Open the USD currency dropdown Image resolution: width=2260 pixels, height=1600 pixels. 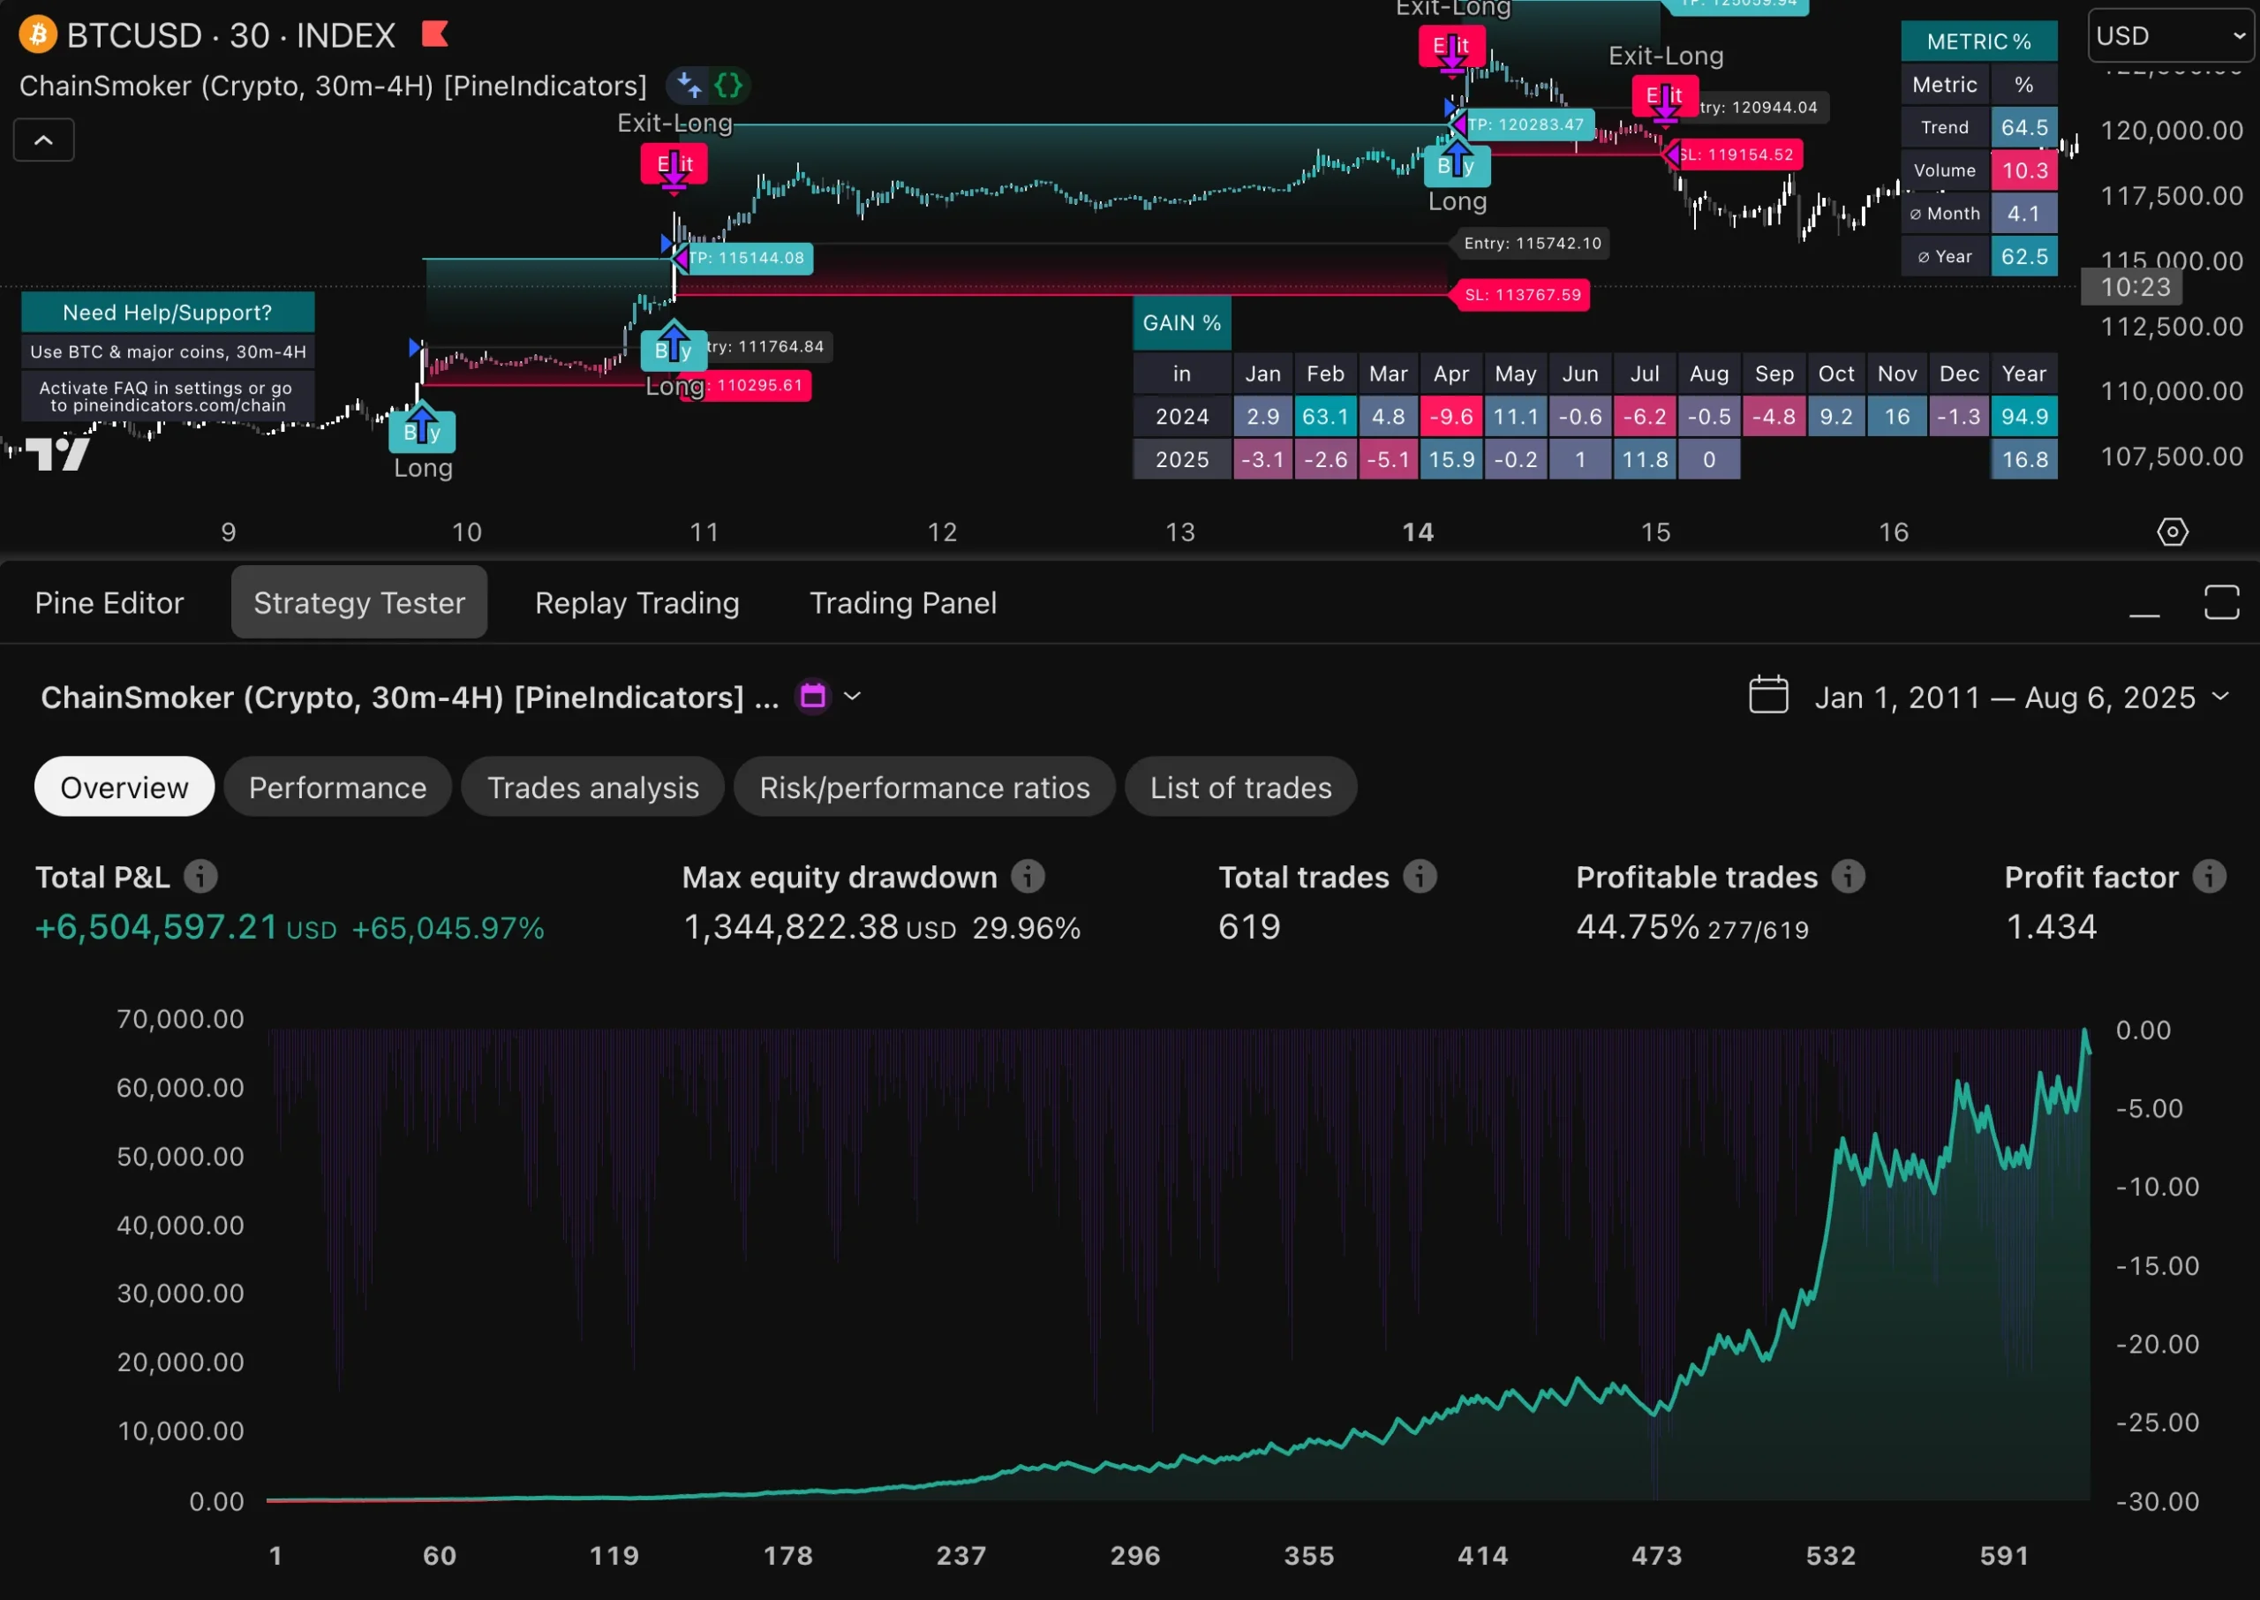(2172, 35)
